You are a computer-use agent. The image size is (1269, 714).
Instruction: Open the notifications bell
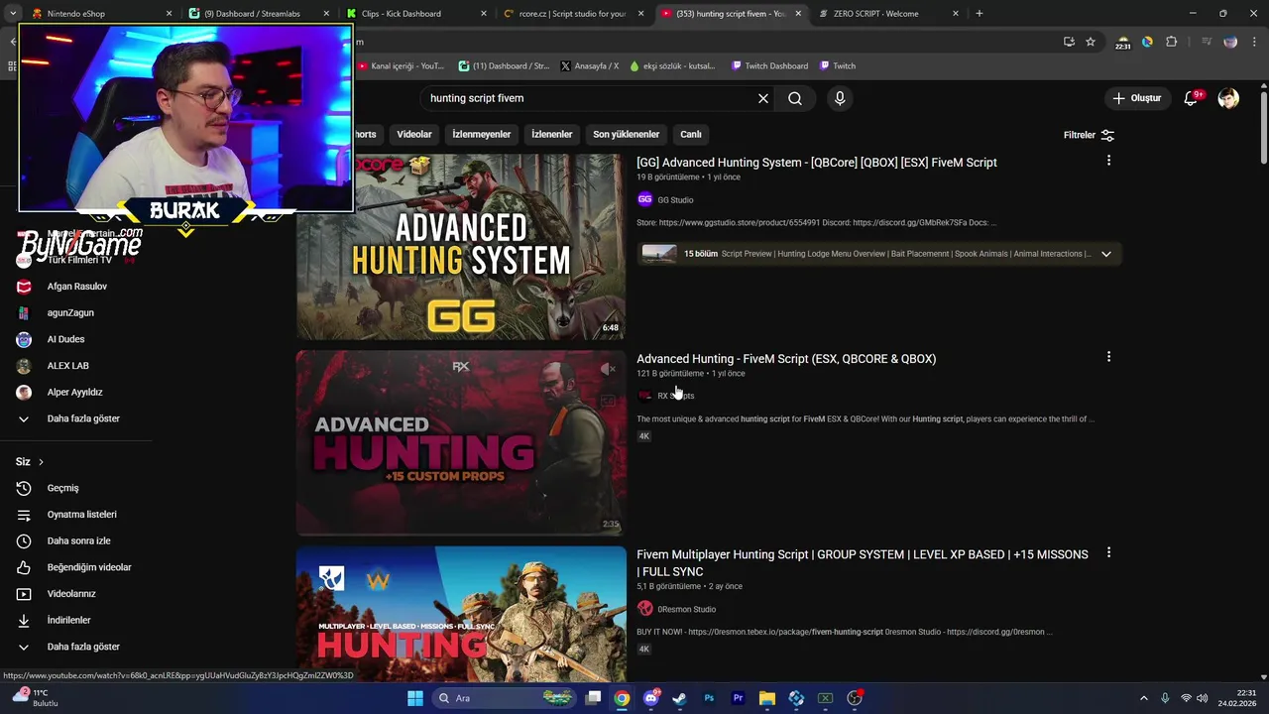tap(1191, 98)
